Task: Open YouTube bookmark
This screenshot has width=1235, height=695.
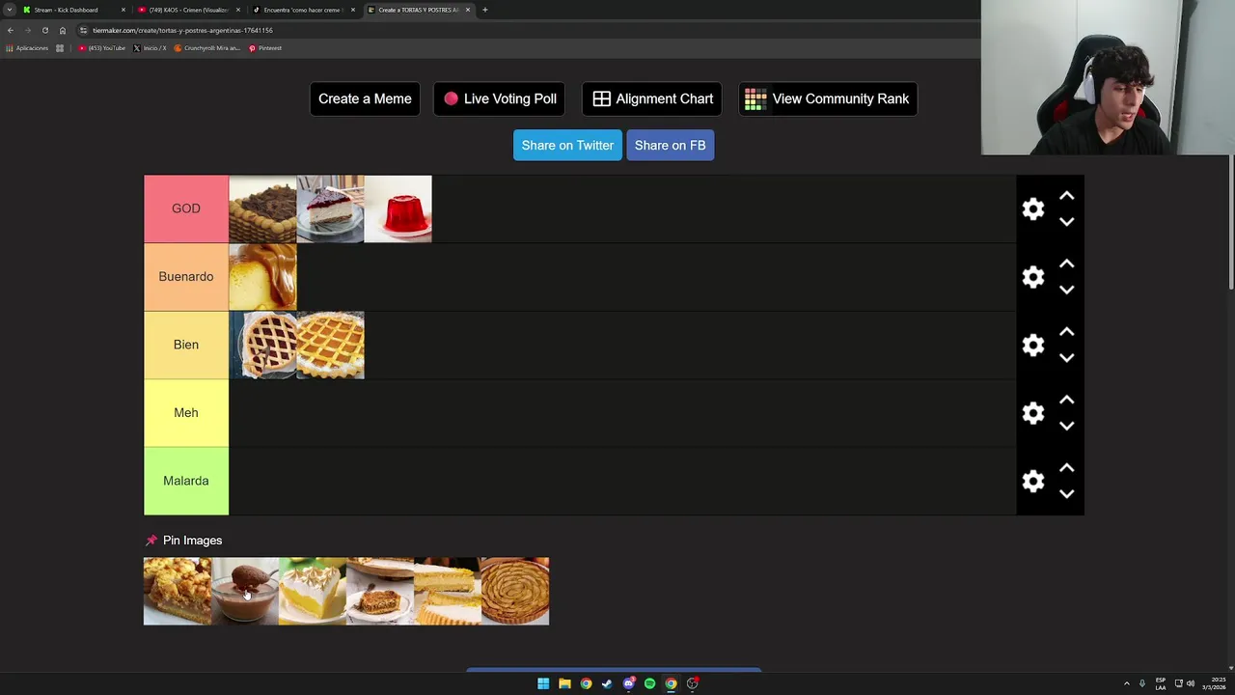Action: click(x=102, y=48)
